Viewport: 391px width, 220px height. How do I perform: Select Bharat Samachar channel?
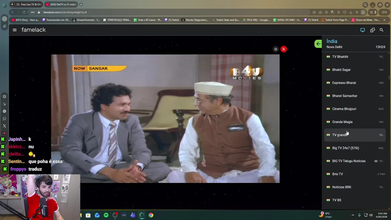(355, 96)
